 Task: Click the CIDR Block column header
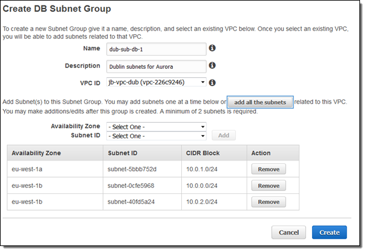tap(203, 153)
